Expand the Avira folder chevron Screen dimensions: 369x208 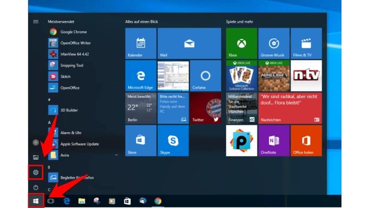(x=116, y=155)
